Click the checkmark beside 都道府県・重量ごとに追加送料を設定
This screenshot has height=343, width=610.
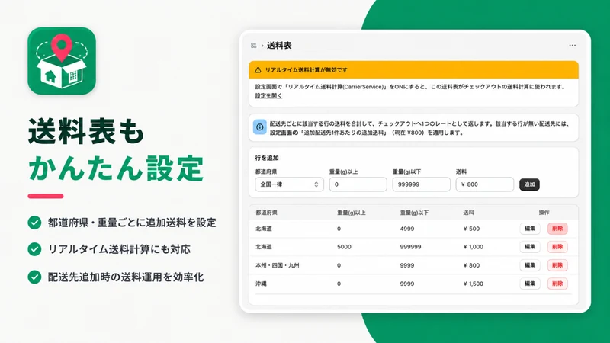coord(34,223)
